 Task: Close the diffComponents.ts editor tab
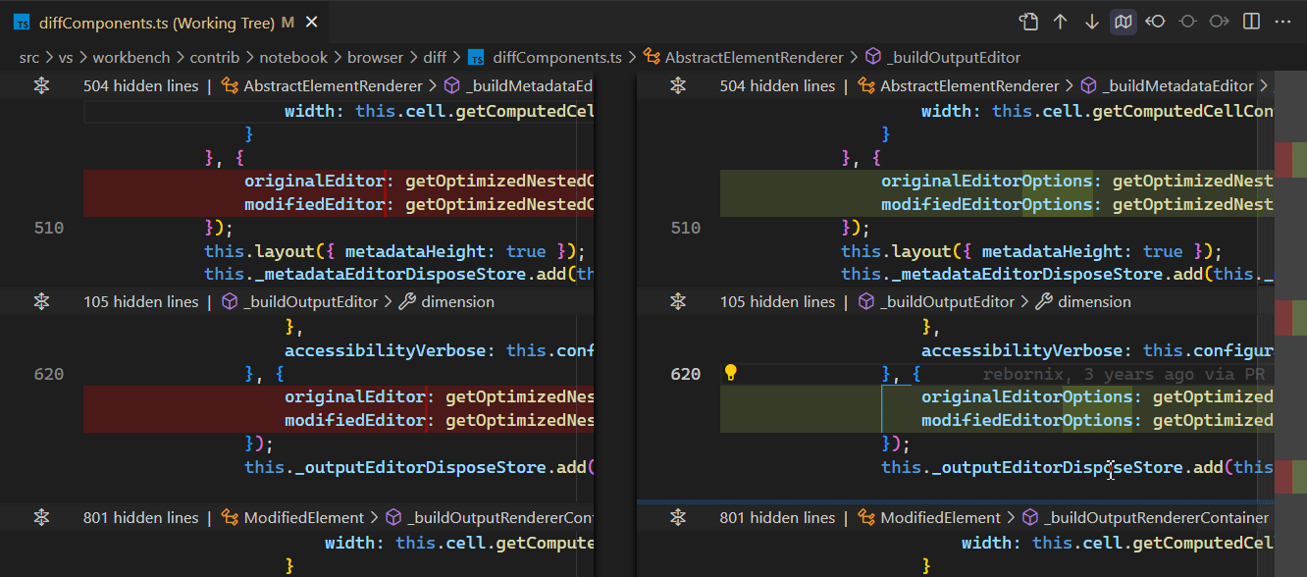pos(311,21)
